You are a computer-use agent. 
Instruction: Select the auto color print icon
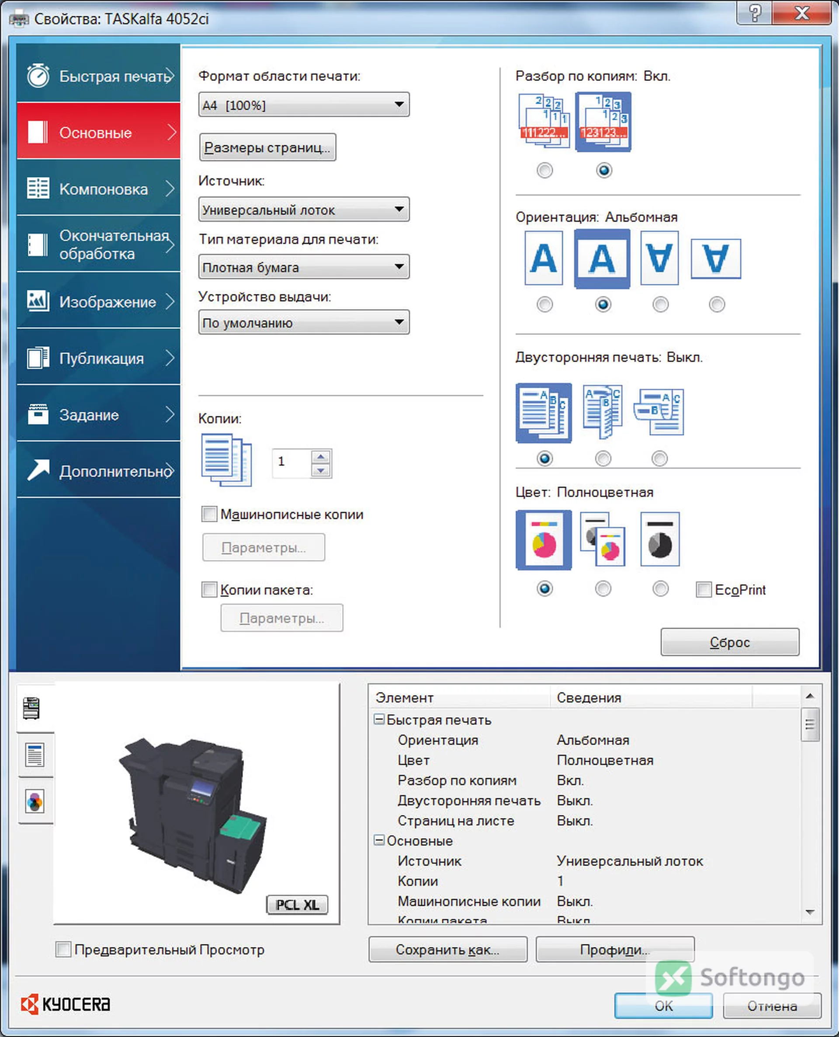pyautogui.click(x=603, y=539)
